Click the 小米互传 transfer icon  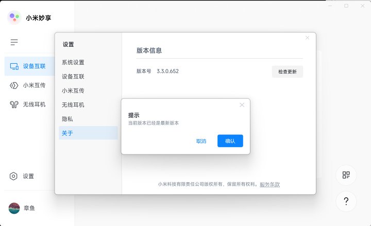tap(14, 85)
